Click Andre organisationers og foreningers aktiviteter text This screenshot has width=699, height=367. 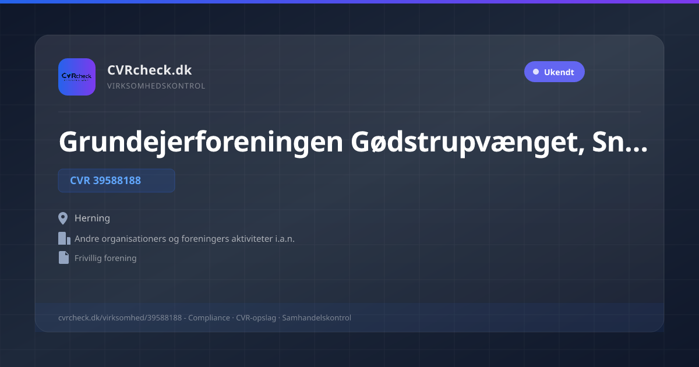pyautogui.click(x=185, y=239)
